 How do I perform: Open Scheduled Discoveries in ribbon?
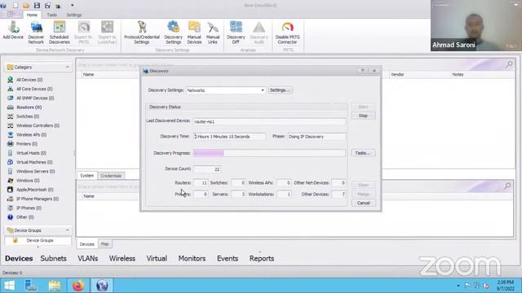(x=60, y=33)
